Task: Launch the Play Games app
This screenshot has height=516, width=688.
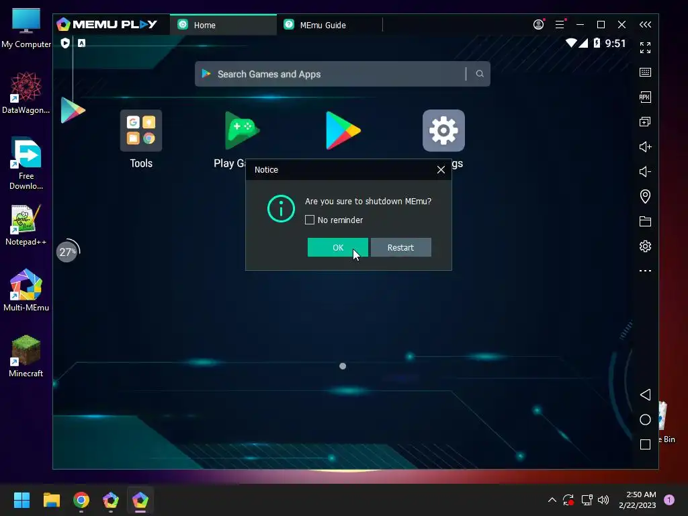Action: pyautogui.click(x=242, y=131)
